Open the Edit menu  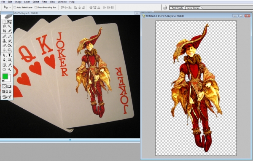[10, 2]
